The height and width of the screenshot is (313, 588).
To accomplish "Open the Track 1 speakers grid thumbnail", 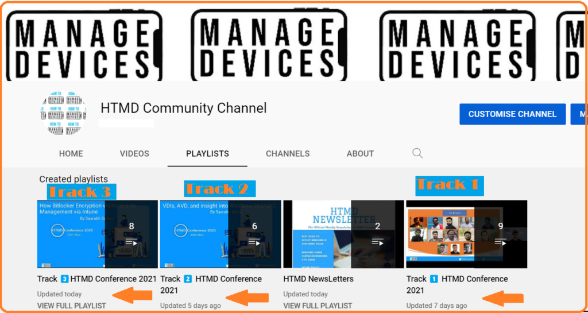I will 466,234.
